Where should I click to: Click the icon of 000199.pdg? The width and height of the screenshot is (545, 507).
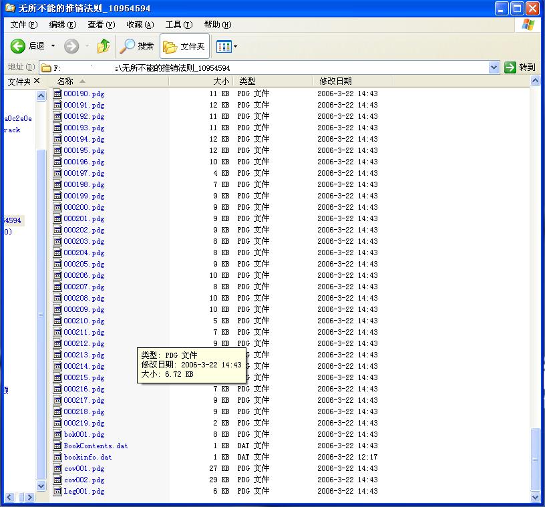click(x=57, y=196)
